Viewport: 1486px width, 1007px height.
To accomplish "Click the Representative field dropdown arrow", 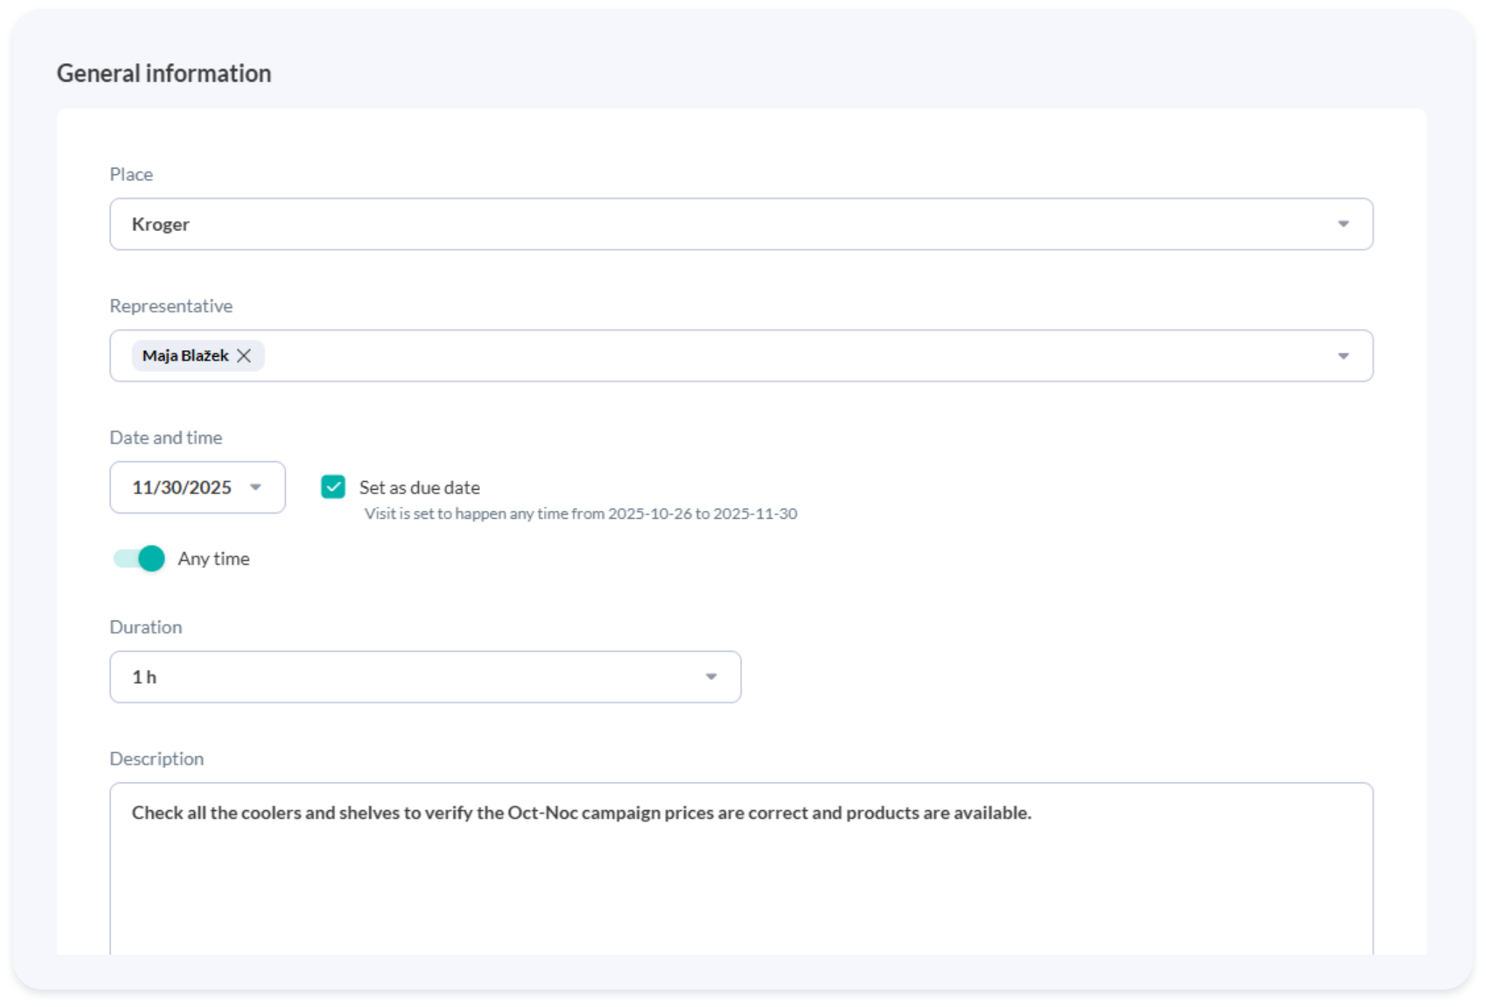I will point(1343,356).
